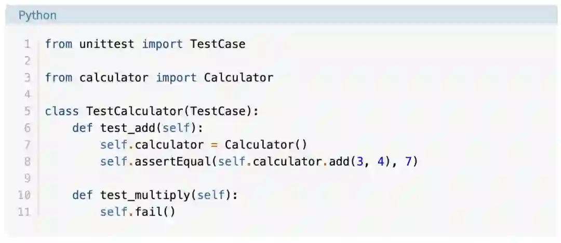The height and width of the screenshot is (243, 561).
Task: Click the expected value 7 in assertEqual
Action: click(408, 161)
